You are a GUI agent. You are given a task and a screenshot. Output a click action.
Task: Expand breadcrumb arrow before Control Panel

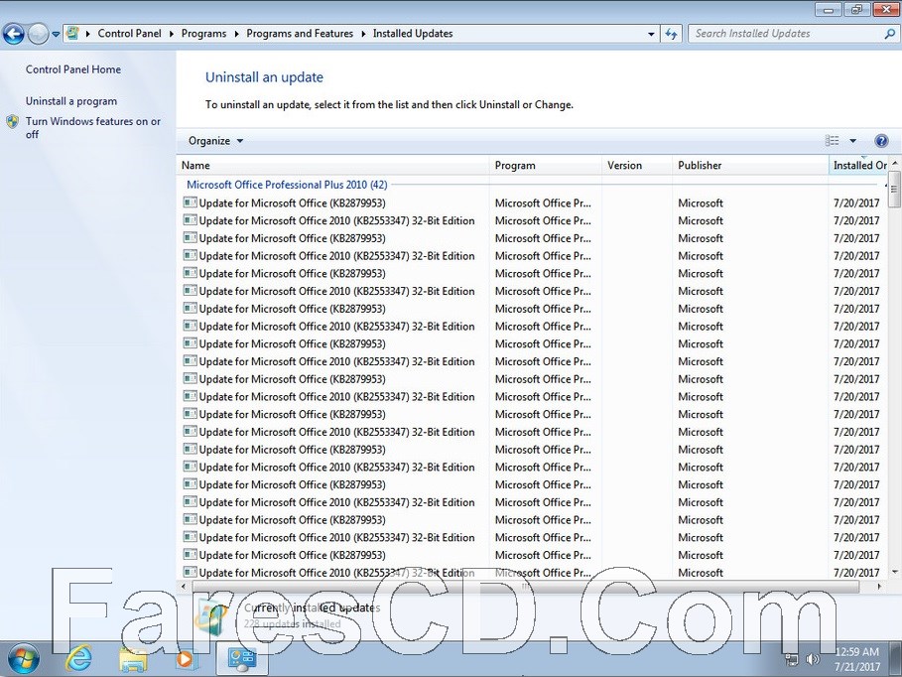click(88, 34)
